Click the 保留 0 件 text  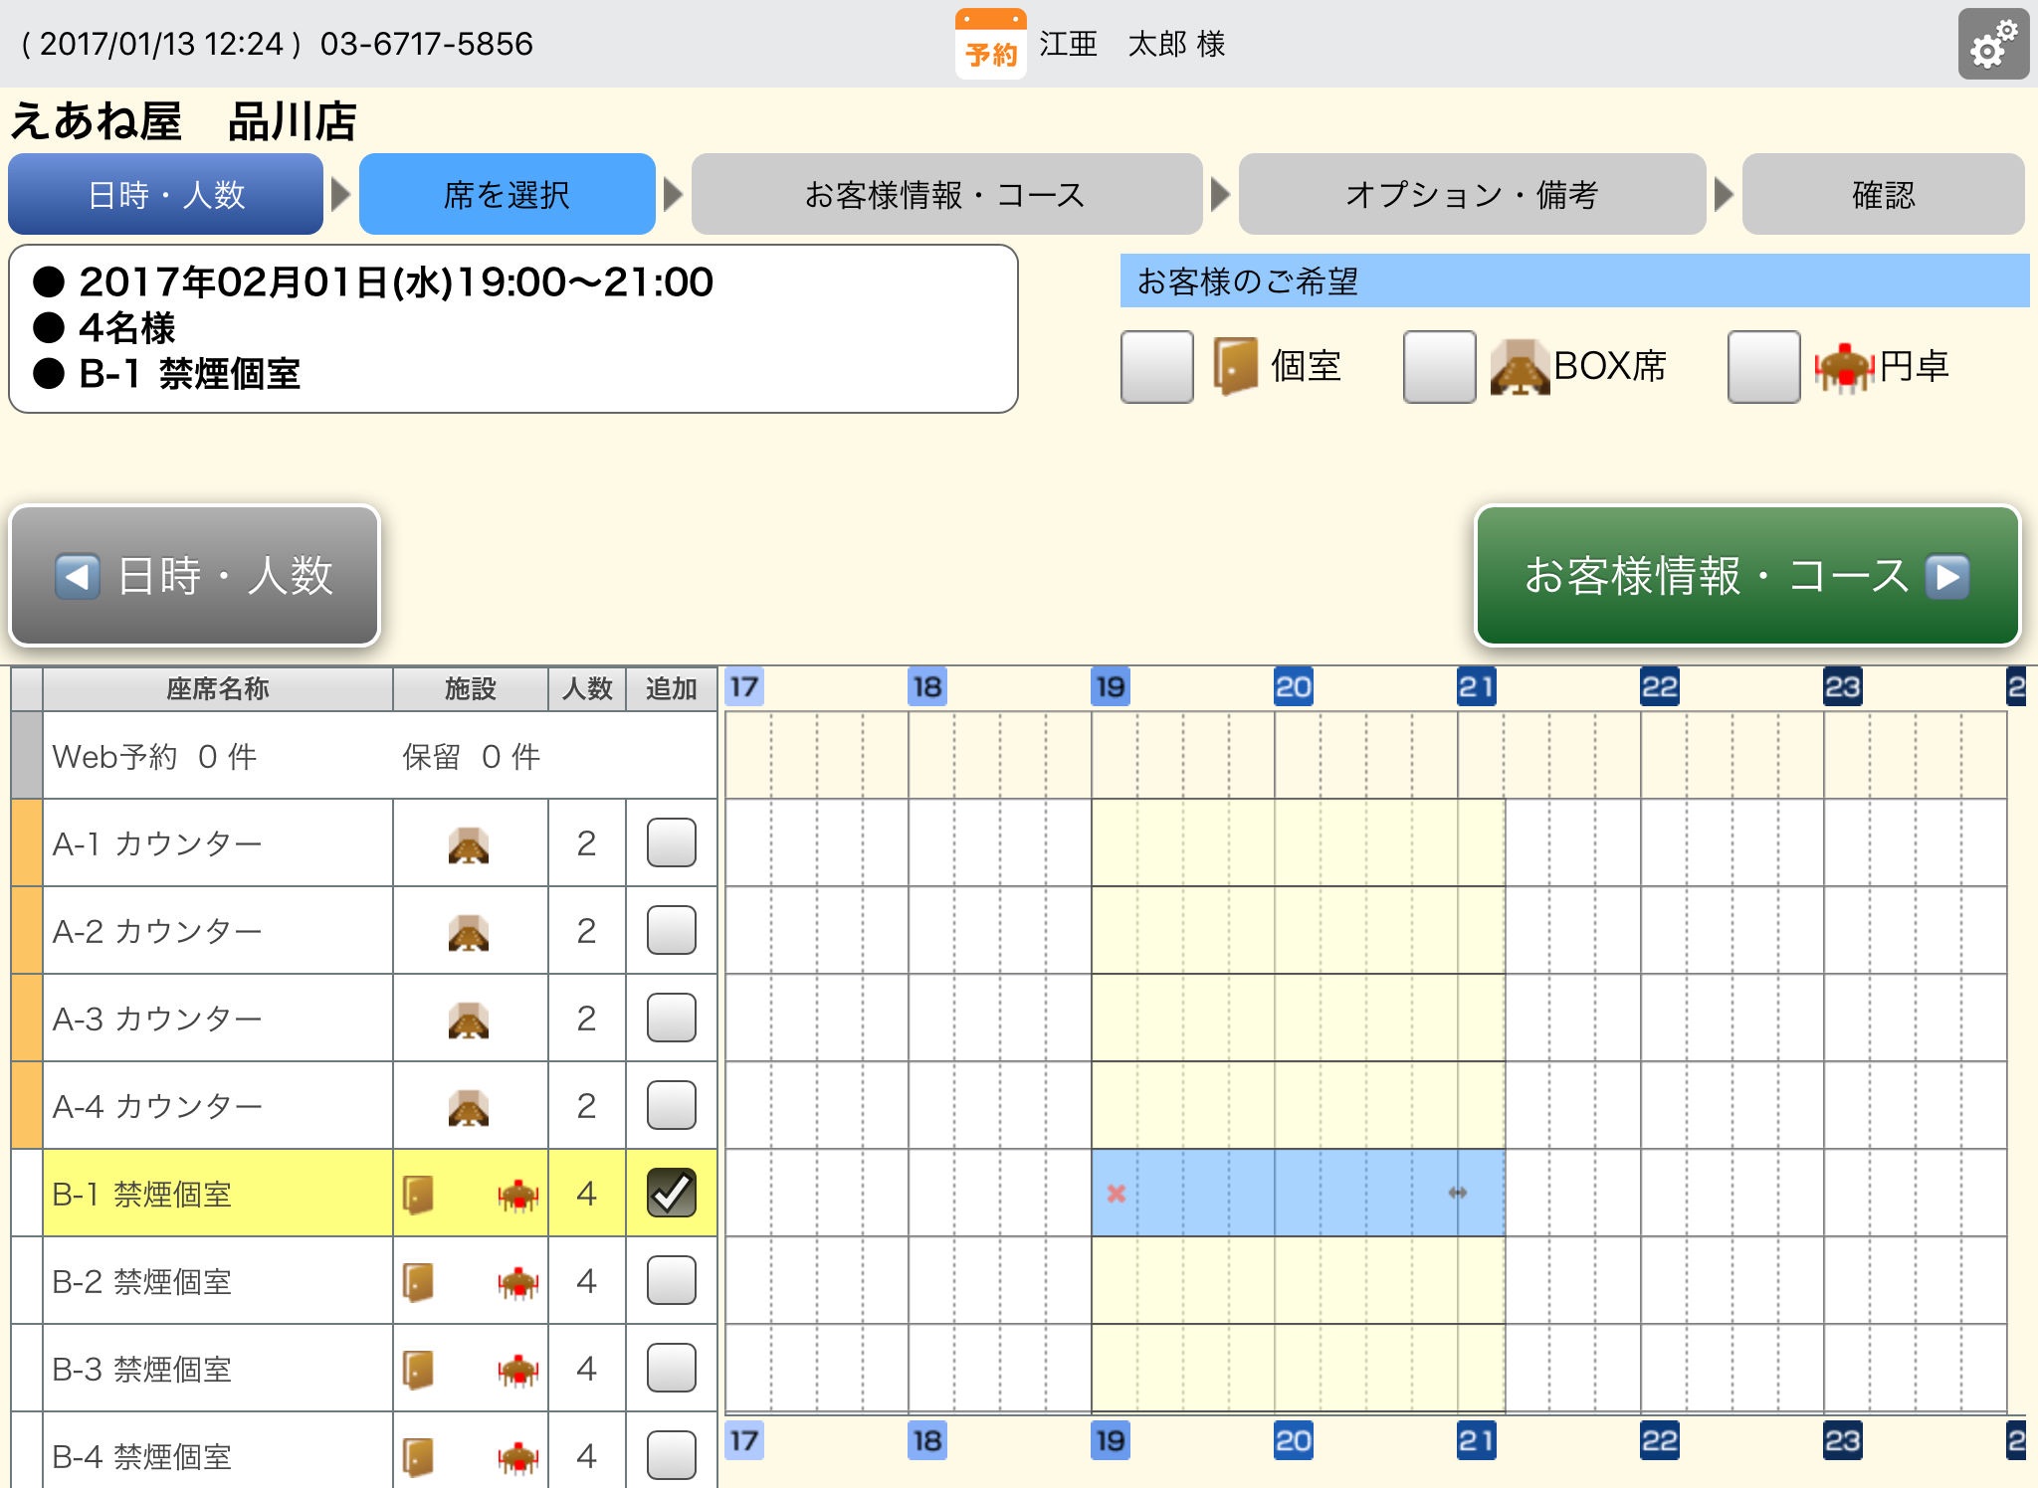(x=471, y=757)
